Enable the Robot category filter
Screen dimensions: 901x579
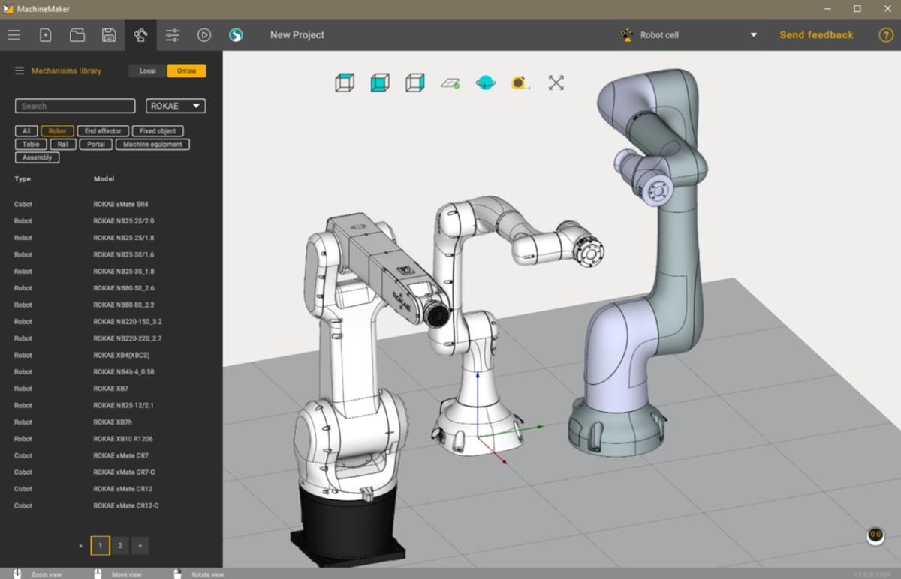coord(57,130)
